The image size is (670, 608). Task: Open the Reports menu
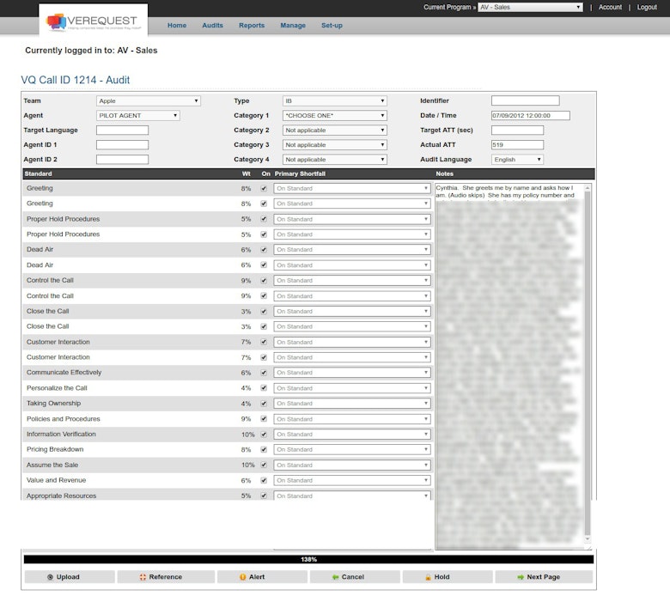(252, 26)
